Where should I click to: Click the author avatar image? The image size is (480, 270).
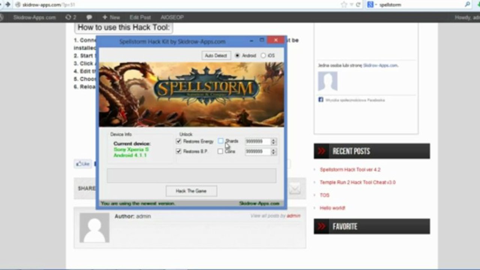[x=94, y=228]
